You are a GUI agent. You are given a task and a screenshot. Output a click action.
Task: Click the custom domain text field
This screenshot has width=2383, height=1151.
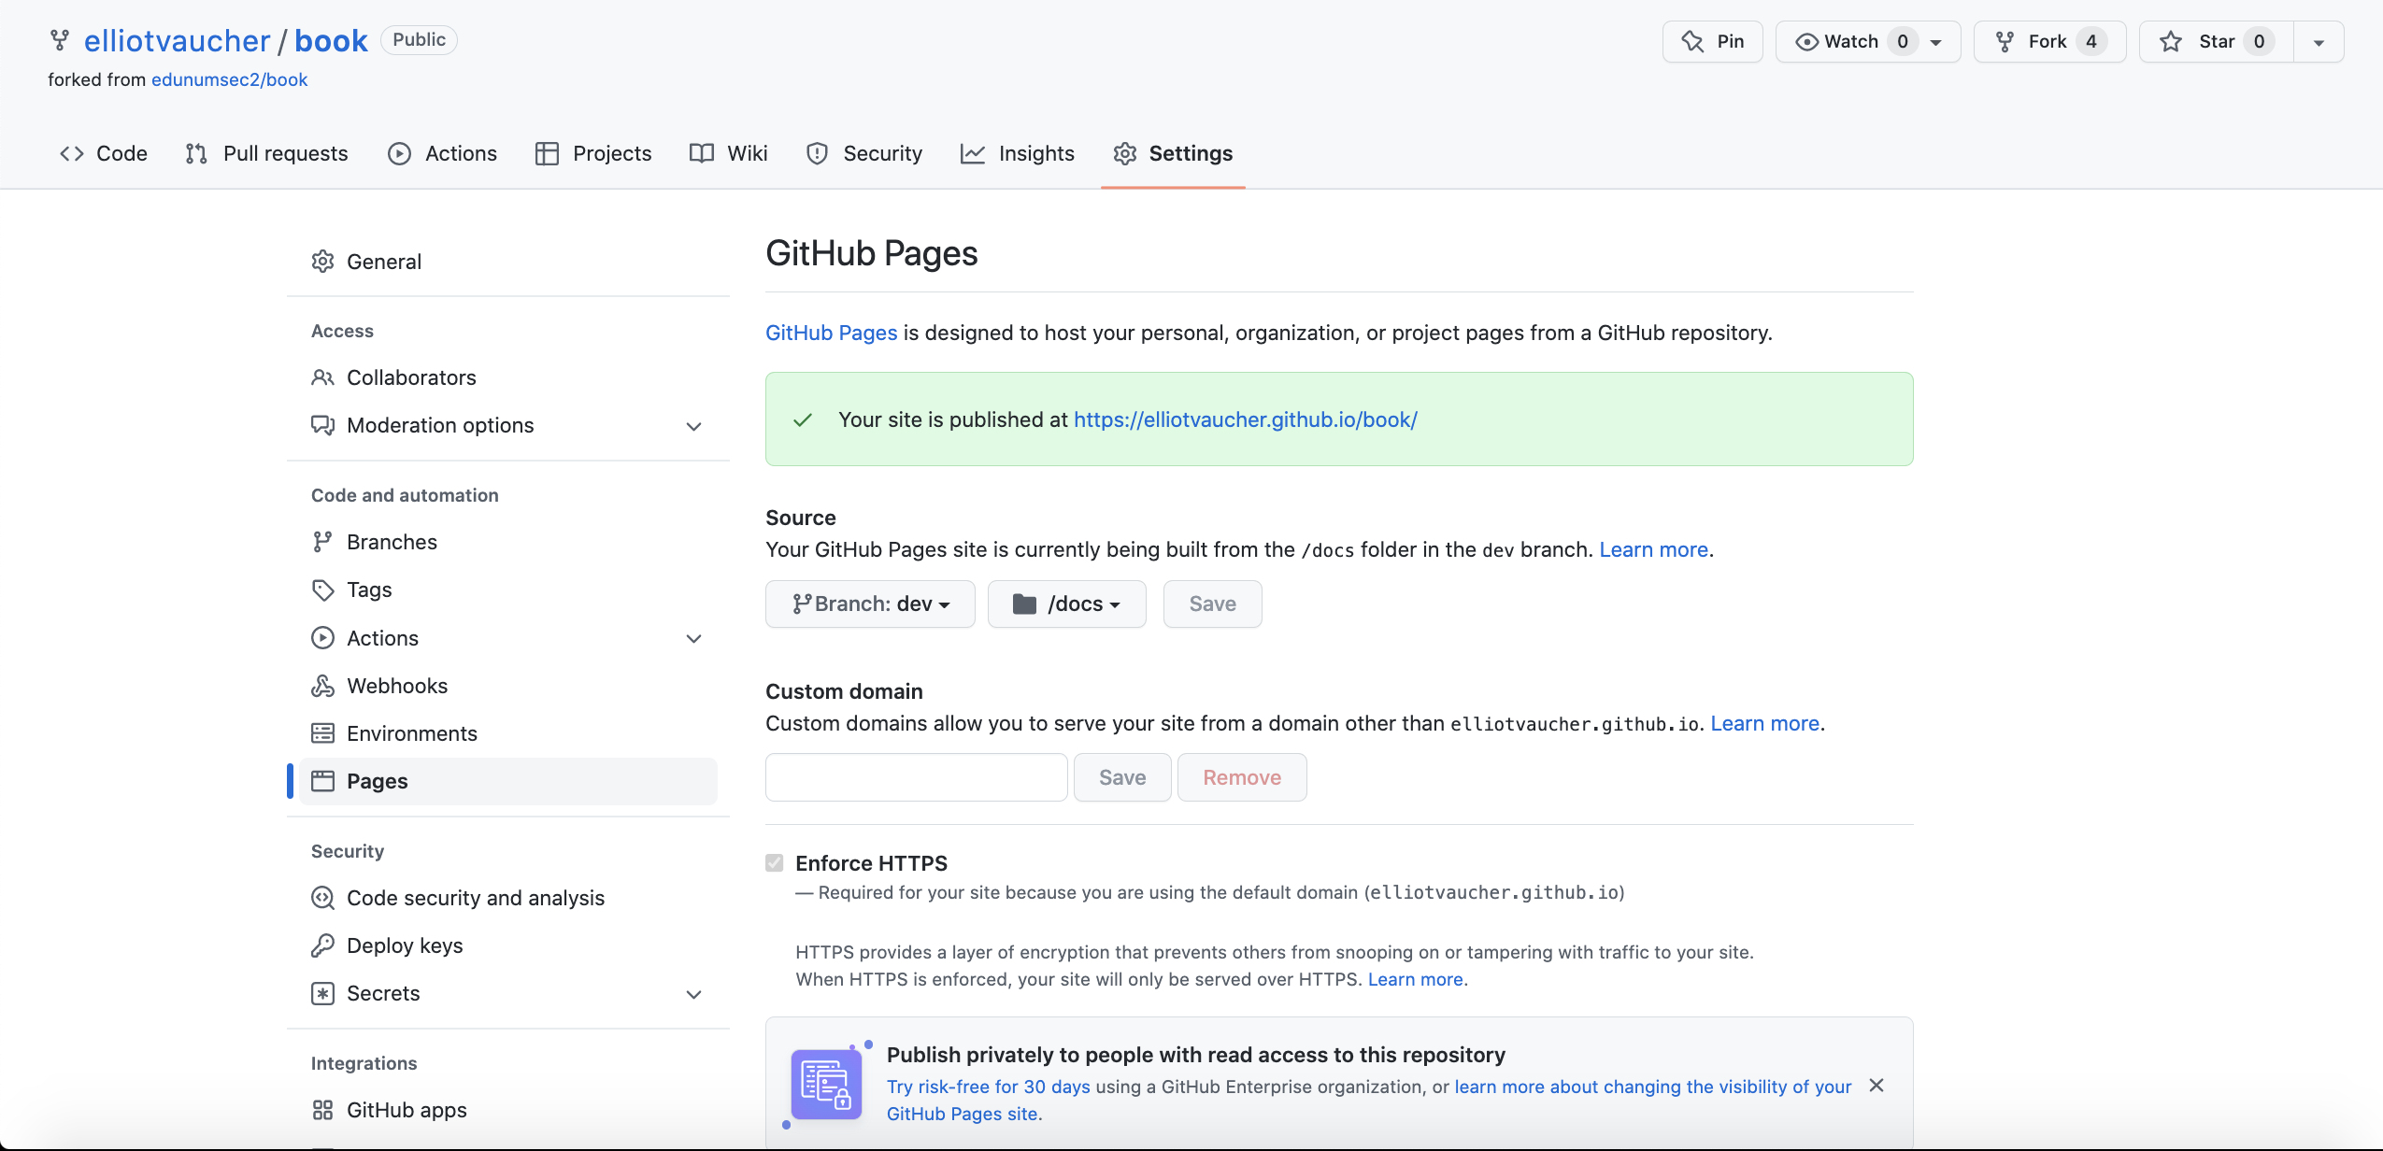tap(916, 777)
